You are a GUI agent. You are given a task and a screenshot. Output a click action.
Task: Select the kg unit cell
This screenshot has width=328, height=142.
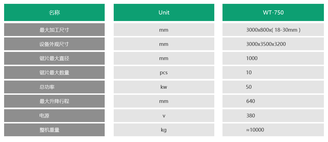pos(164,130)
